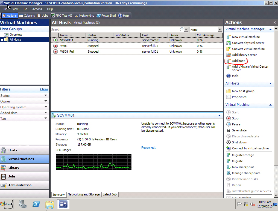Click Save state icon
The width and height of the screenshot is (278, 211).
point(229,130)
